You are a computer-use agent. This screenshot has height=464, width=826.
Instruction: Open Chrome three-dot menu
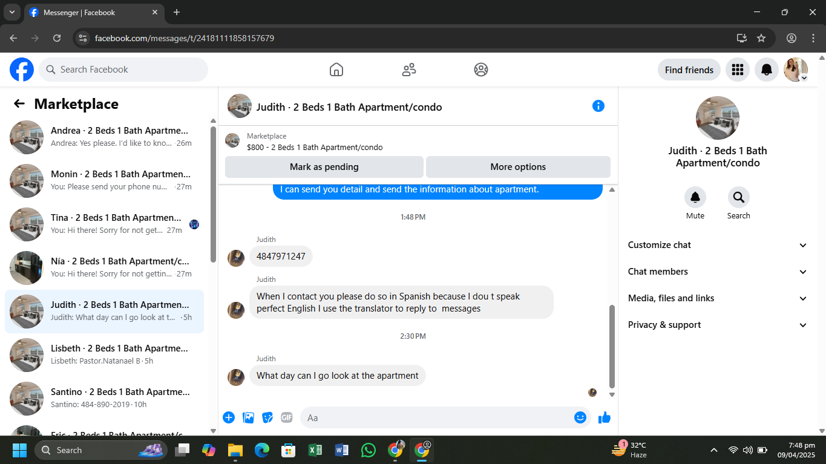(813, 38)
